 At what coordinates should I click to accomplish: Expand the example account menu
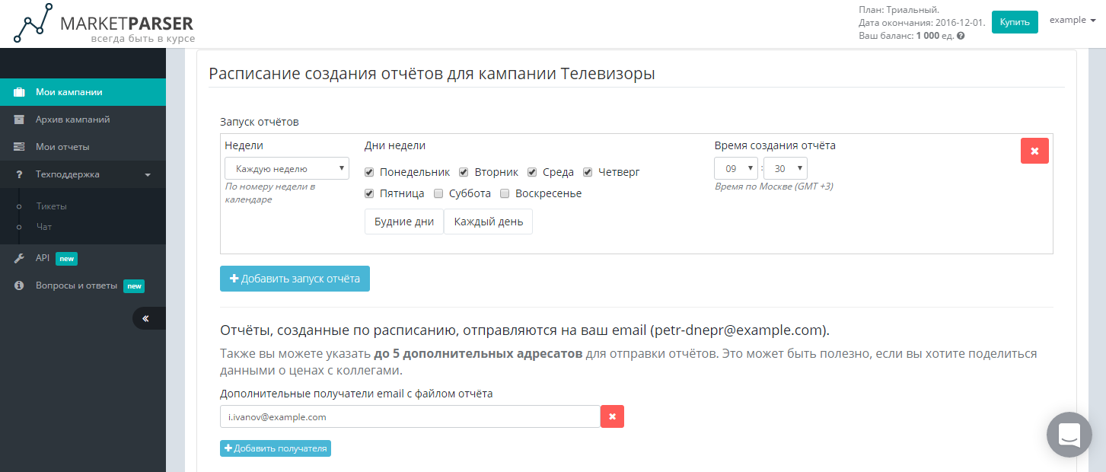tap(1073, 20)
